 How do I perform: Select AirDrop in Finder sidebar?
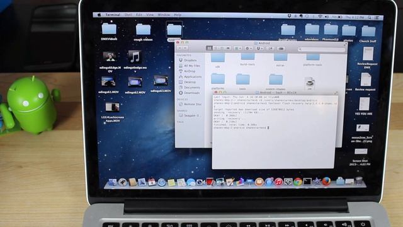pos(187,71)
